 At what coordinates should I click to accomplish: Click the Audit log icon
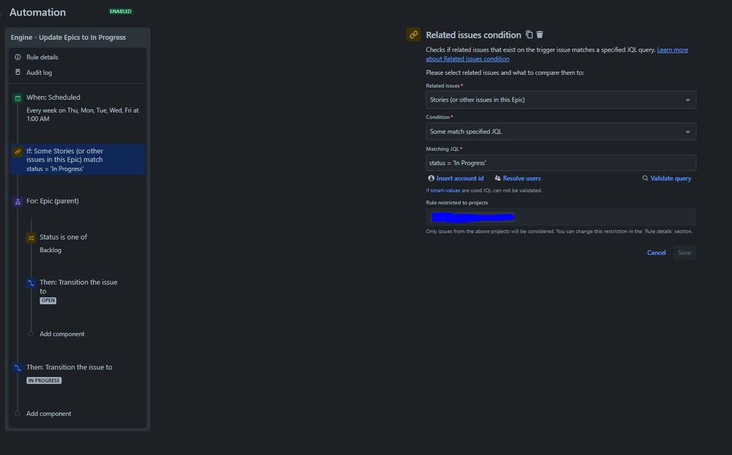coord(16,71)
